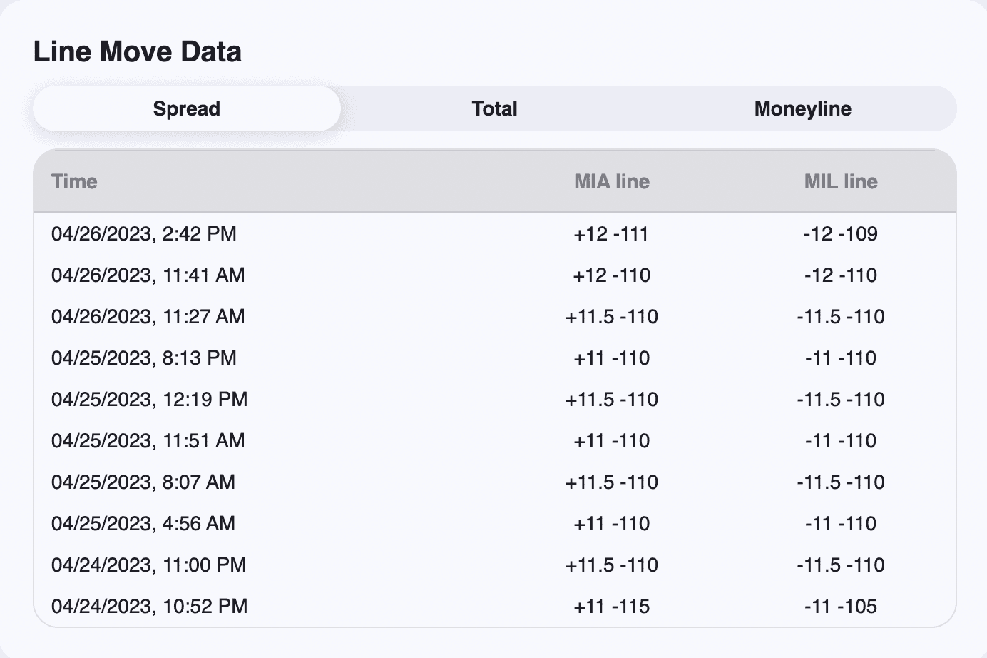Click the 04/24/2023, 10:52 PM timestamp
The height and width of the screenshot is (658, 987).
click(150, 607)
